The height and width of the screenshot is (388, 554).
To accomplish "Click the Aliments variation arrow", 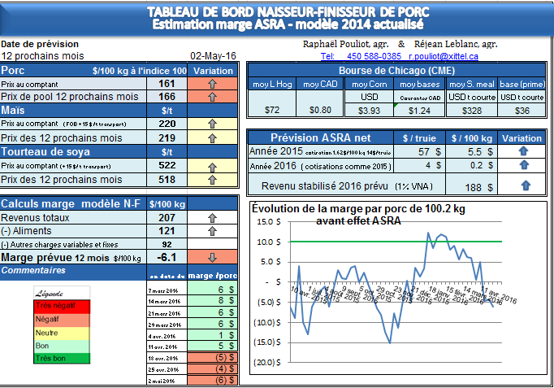I will pyautogui.click(x=213, y=231).
